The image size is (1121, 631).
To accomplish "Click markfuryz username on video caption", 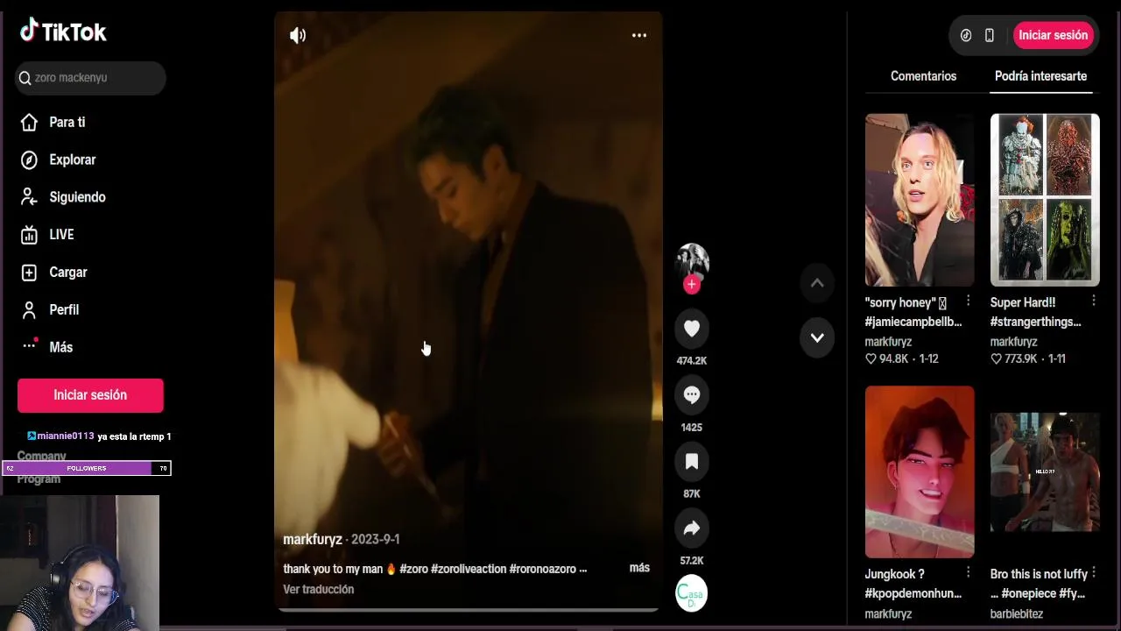I will point(313,540).
